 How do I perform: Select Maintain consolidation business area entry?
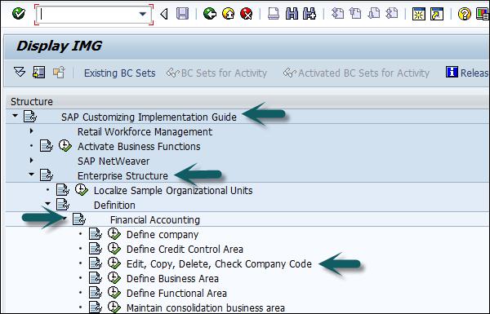pyautogui.click(x=206, y=307)
